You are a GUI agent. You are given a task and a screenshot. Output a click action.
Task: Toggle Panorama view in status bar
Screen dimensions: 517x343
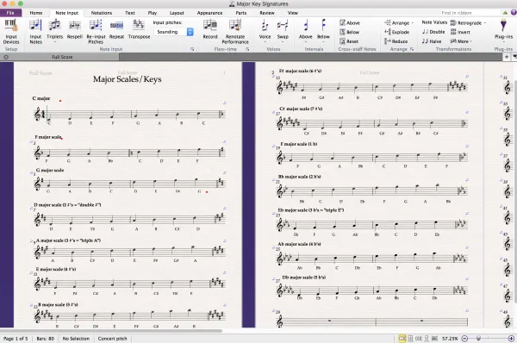pyautogui.click(x=434, y=339)
